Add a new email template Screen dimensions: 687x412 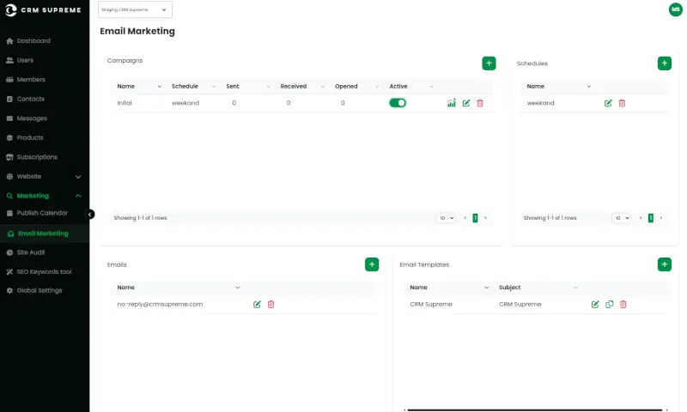(x=664, y=264)
